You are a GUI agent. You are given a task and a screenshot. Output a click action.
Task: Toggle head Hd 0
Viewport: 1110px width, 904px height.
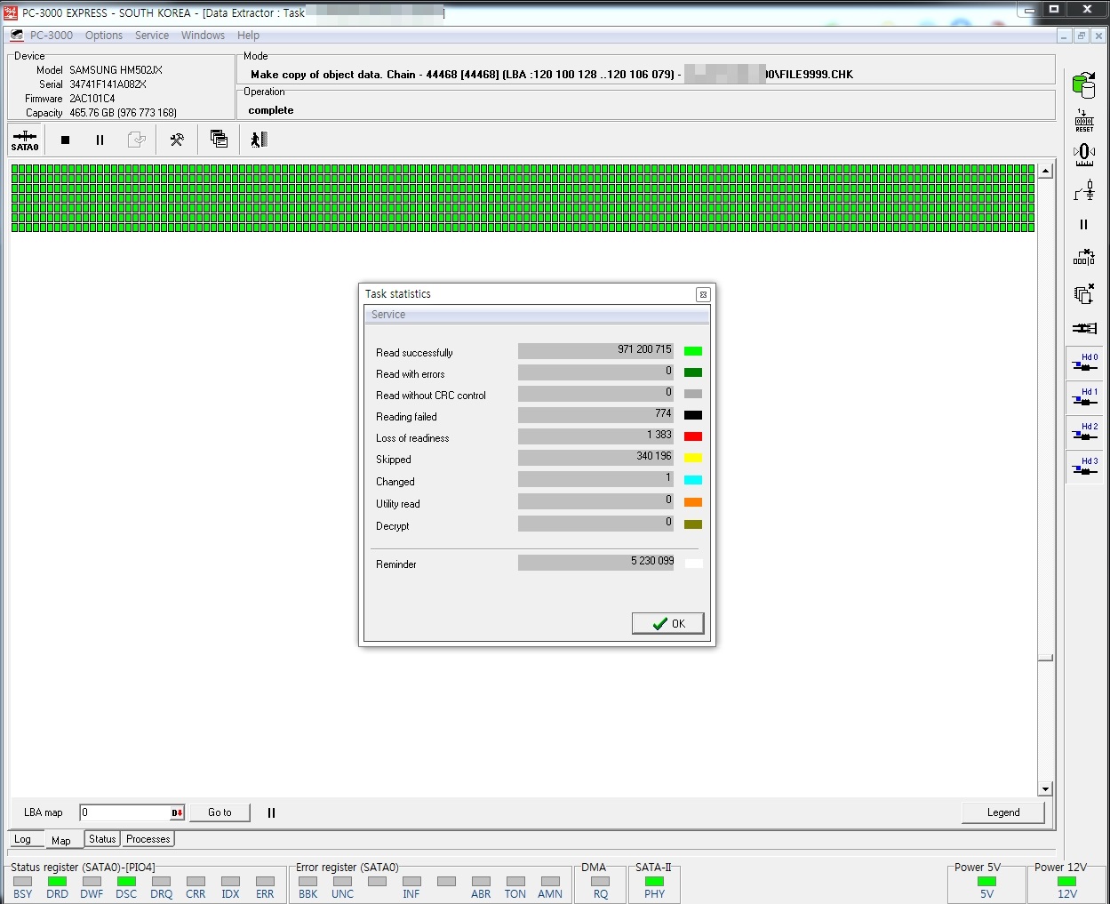click(x=1084, y=363)
